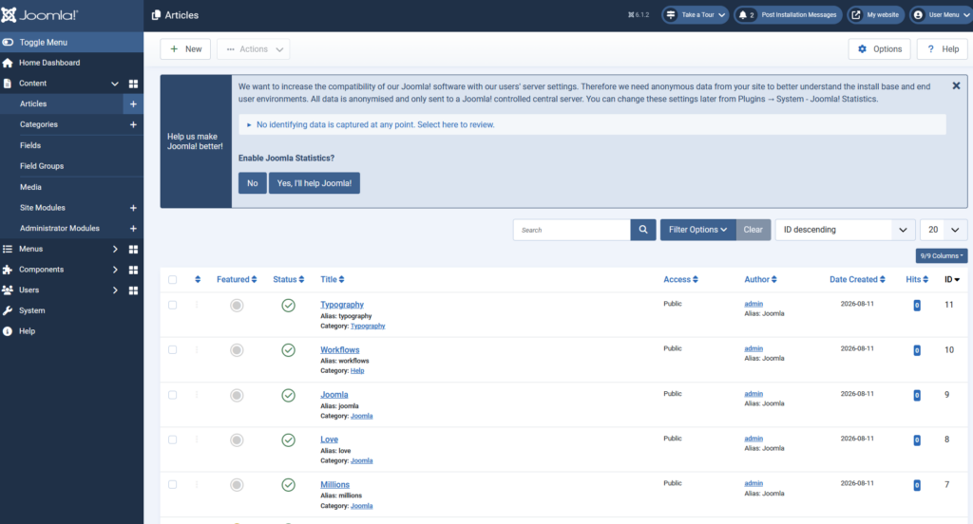Open Filter Options
The height and width of the screenshot is (524, 973).
[698, 230]
